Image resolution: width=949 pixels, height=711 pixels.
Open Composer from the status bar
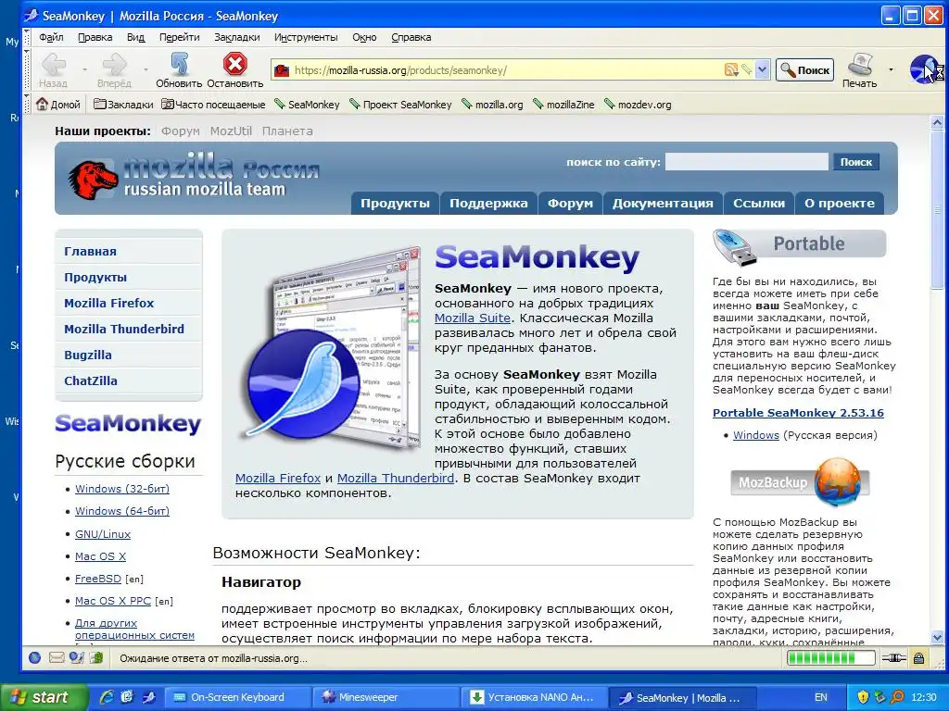click(76, 657)
